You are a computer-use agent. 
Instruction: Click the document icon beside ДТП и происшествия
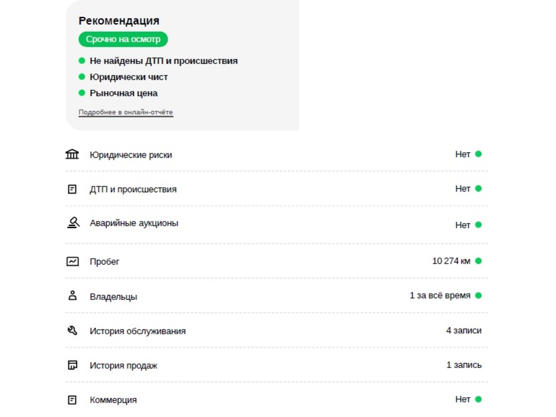click(72, 189)
